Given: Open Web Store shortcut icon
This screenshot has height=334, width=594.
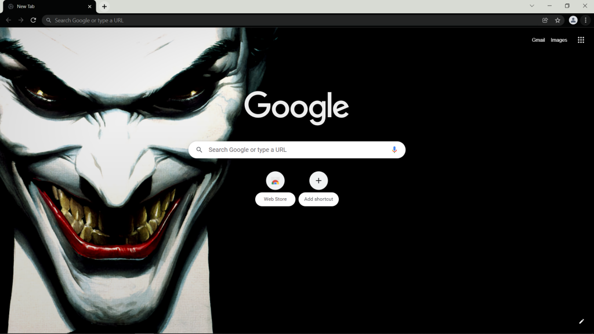Looking at the screenshot, I should tap(275, 181).
